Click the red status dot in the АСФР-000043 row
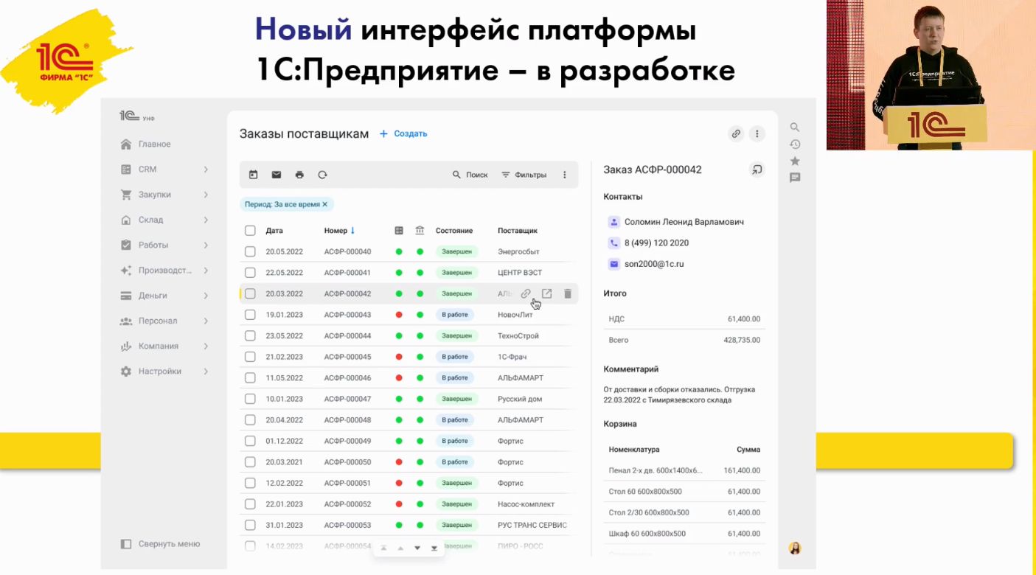This screenshot has width=1036, height=575. [x=399, y=315]
